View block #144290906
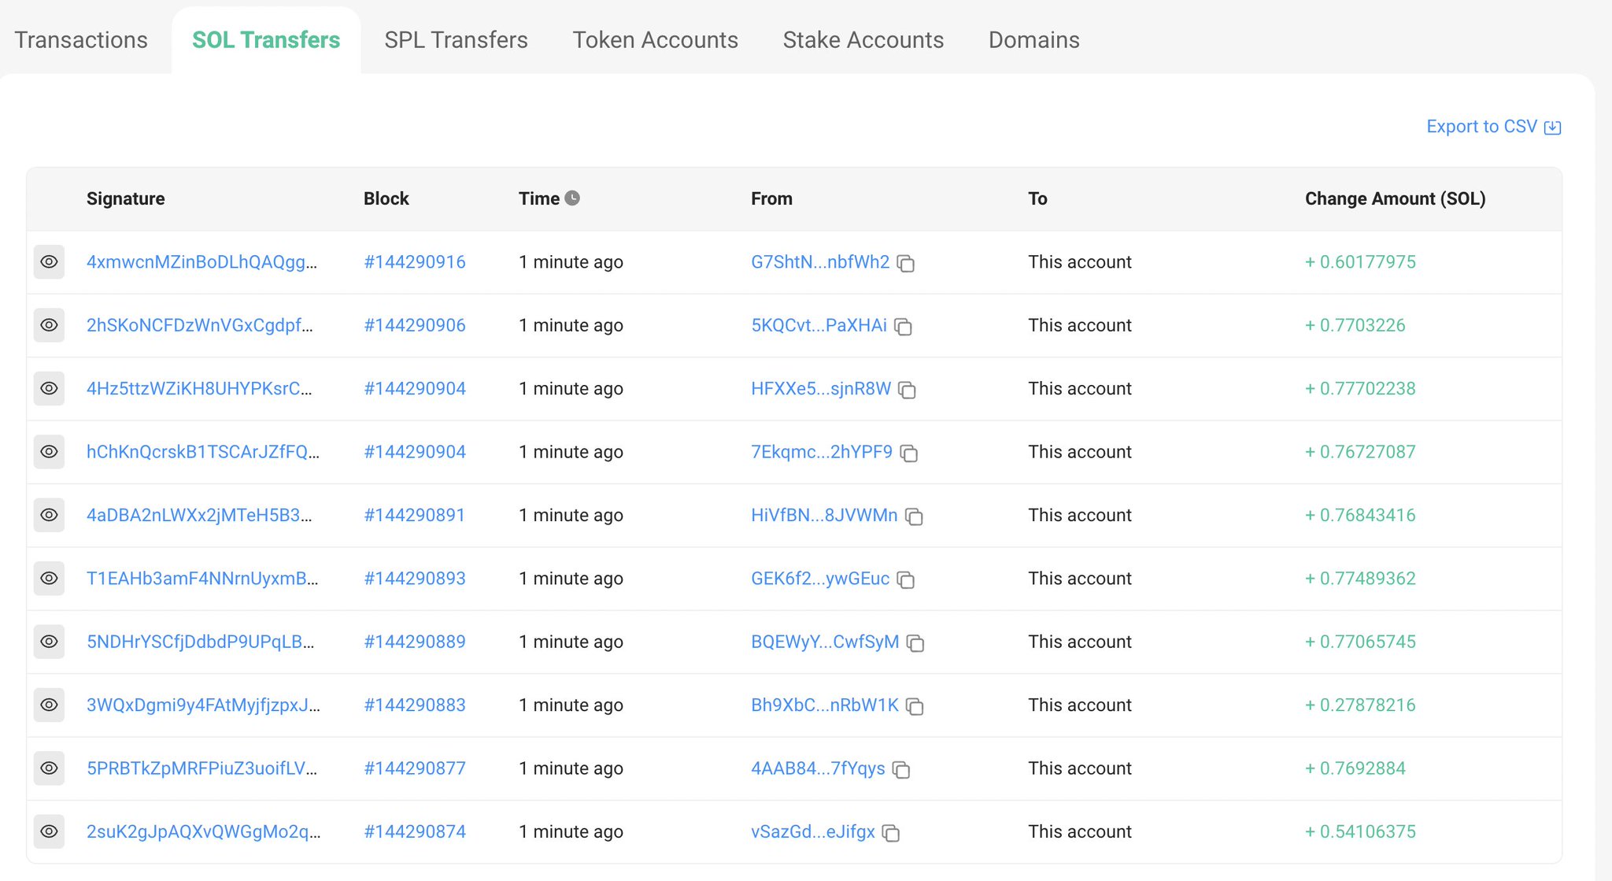 pos(415,325)
